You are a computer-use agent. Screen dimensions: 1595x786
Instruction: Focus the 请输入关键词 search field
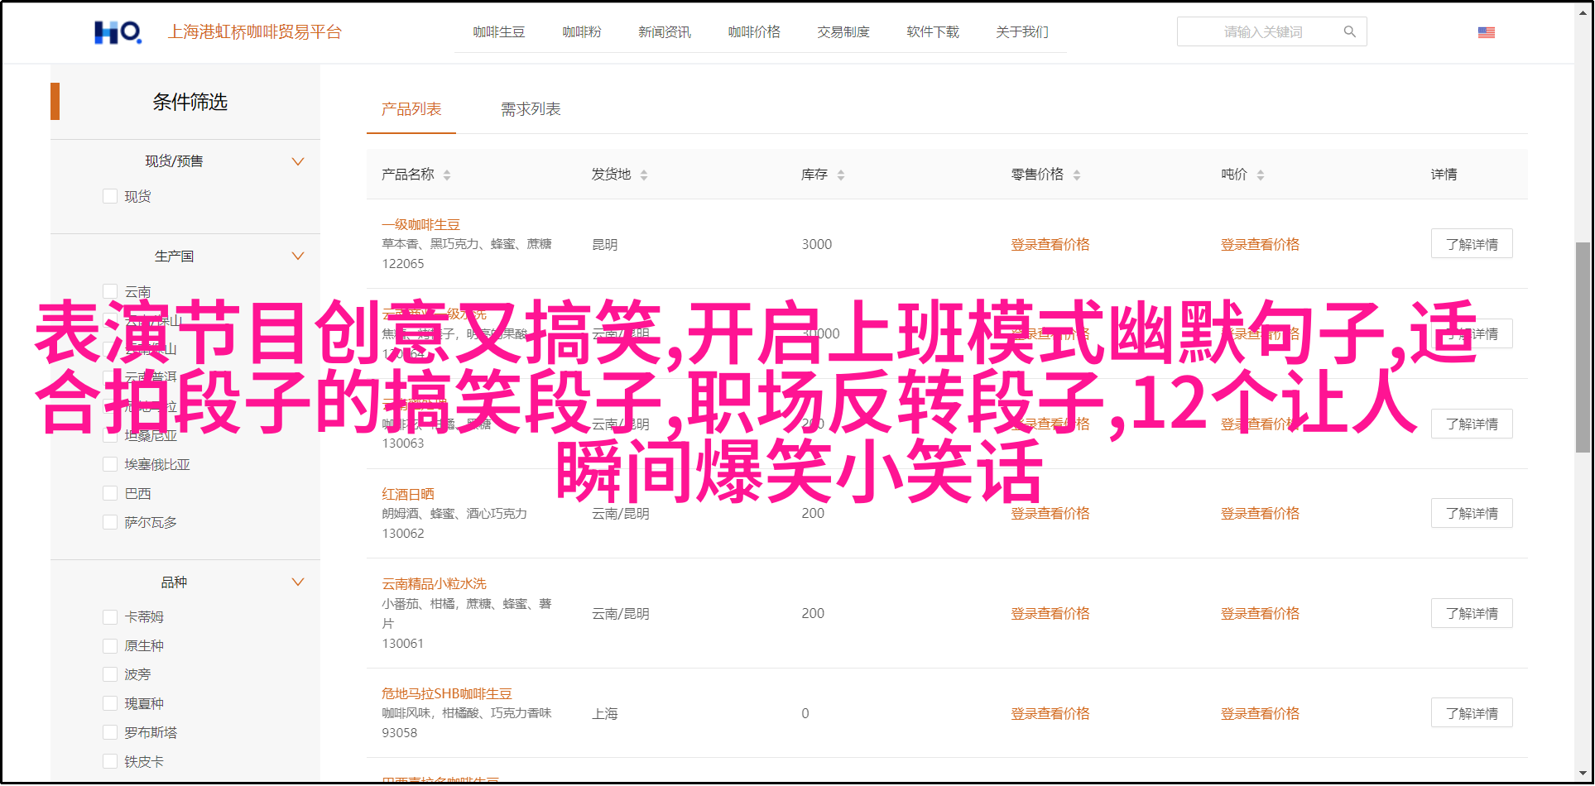(x=1261, y=32)
